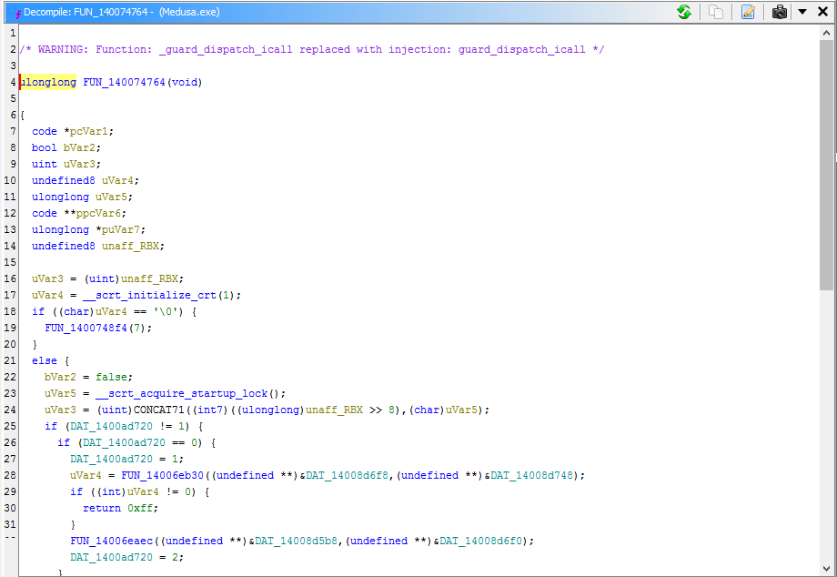Click DAT_14008d6f8 reference

[x=347, y=475]
